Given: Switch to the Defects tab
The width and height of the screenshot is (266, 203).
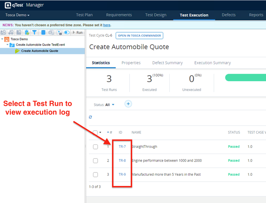Looking at the screenshot, I should click(x=229, y=15).
